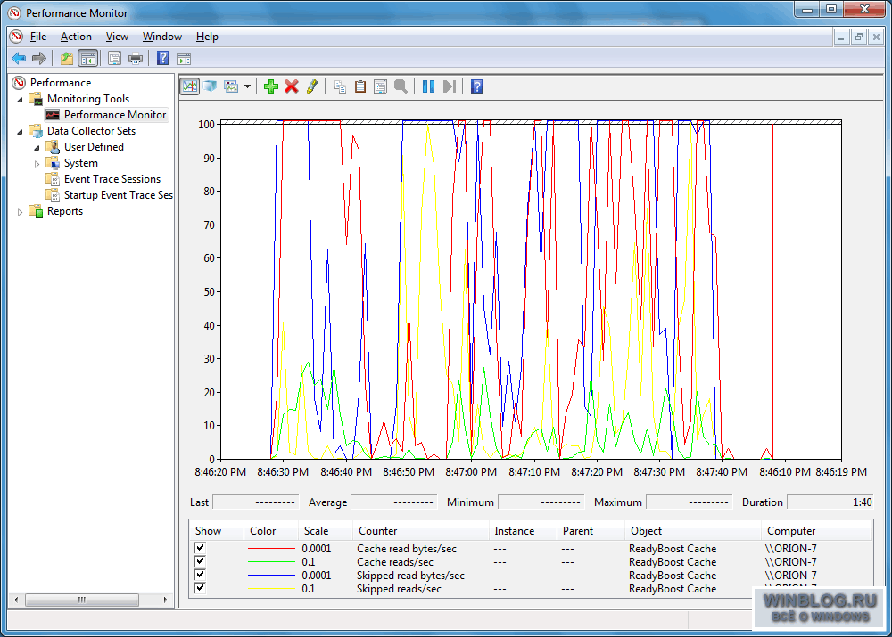Sort by the Scale column header
Screen dimensions: 892x637
(326, 531)
